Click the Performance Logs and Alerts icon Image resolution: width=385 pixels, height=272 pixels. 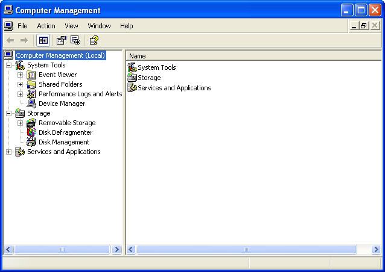tap(31, 94)
